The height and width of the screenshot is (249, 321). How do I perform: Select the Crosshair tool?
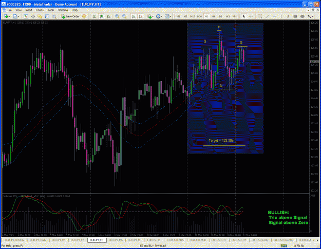(251, 16)
